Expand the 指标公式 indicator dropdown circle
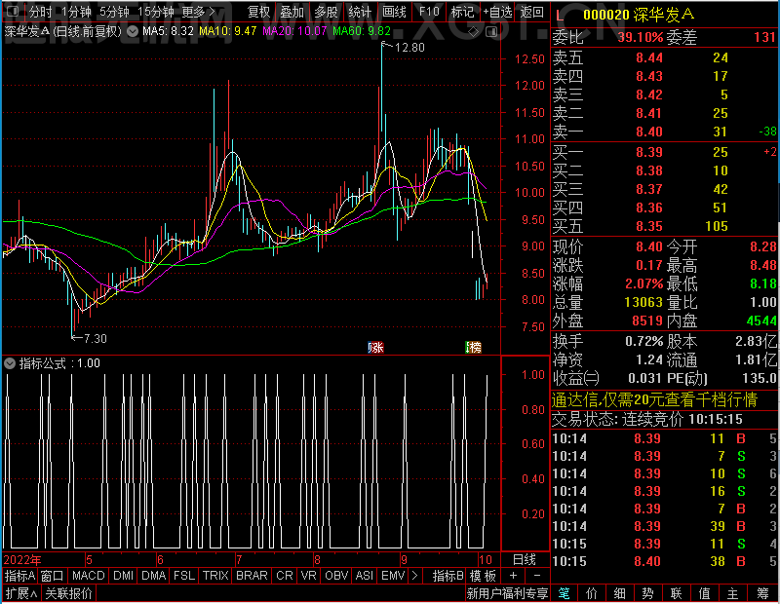Viewport: 780px width, 604px height. click(10, 363)
